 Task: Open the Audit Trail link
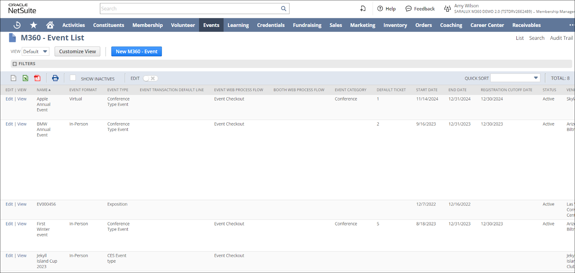[561, 38]
